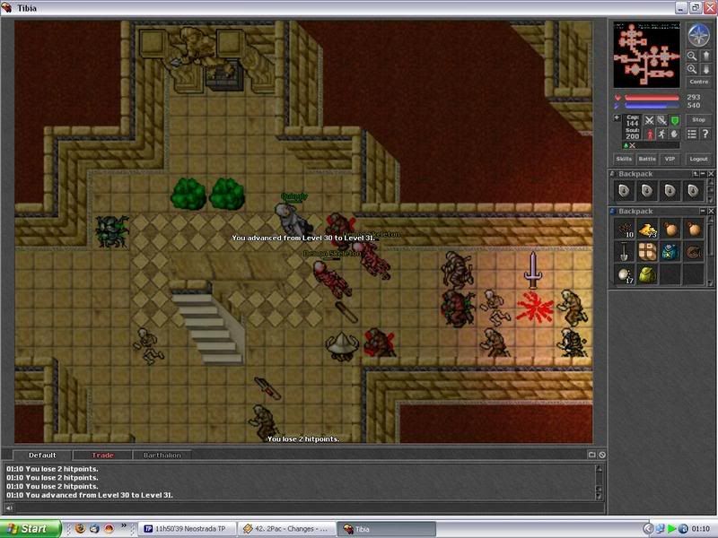The width and height of the screenshot is (718, 538).
Task: Select the blue backpack item
Action: [670, 252]
